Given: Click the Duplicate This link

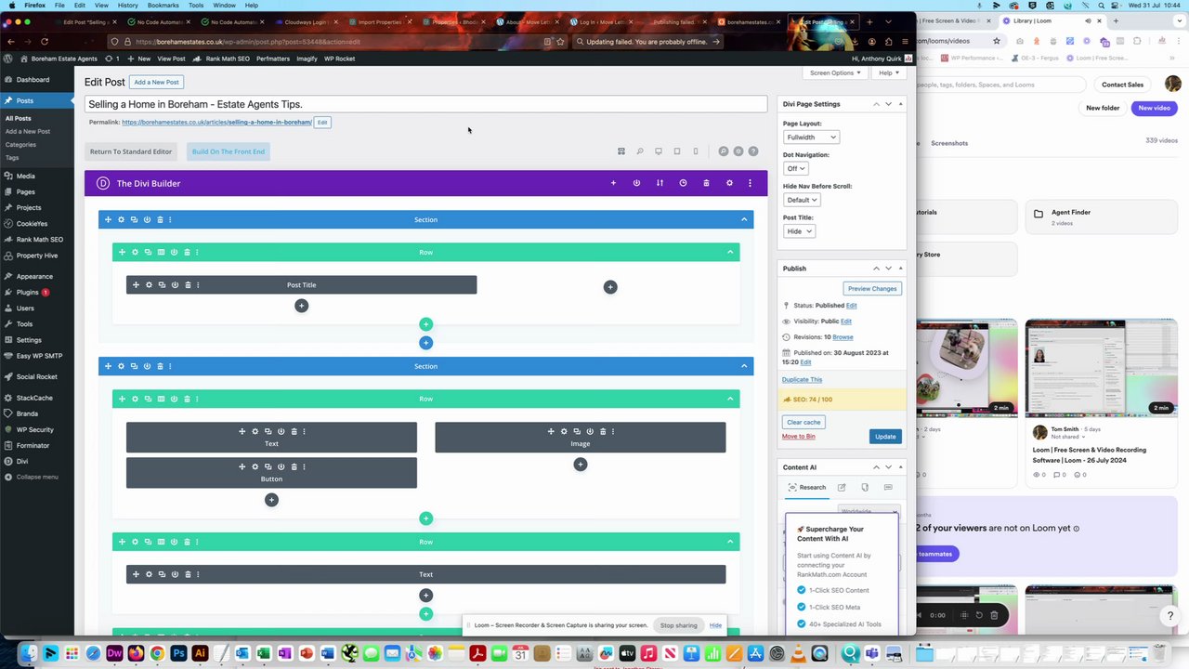Looking at the screenshot, I should [802, 379].
